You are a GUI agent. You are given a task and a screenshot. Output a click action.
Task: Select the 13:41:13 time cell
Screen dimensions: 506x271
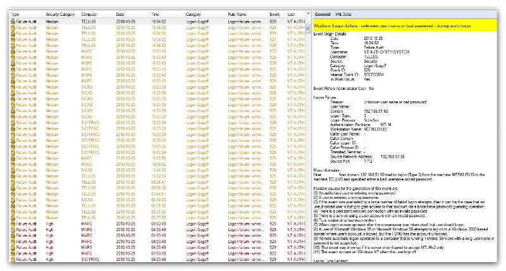[x=159, y=170]
